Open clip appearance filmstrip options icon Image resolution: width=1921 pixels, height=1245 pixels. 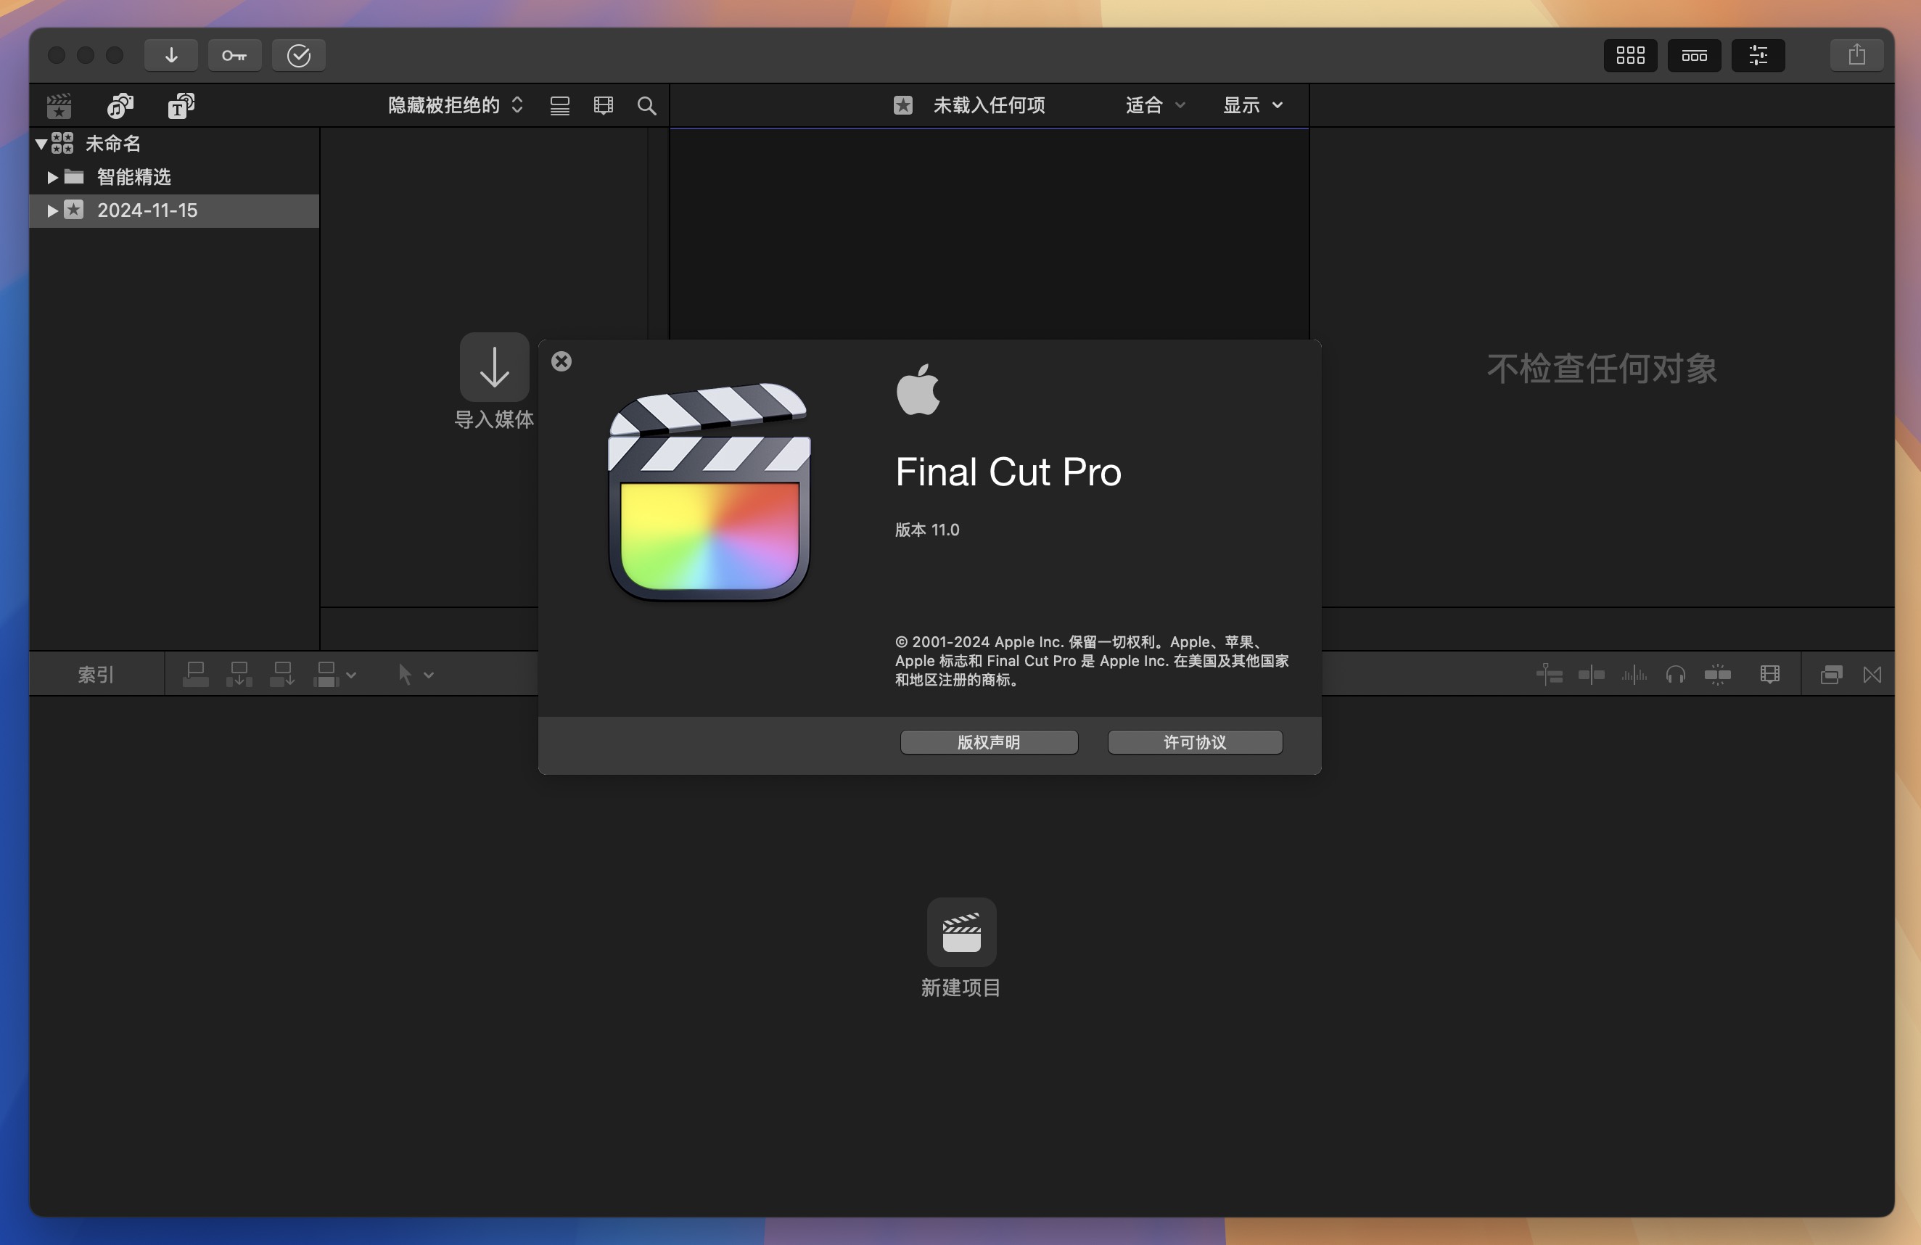[x=604, y=106]
